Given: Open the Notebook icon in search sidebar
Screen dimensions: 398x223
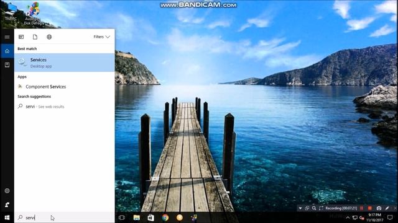Looking at the screenshot, I should tap(7, 64).
